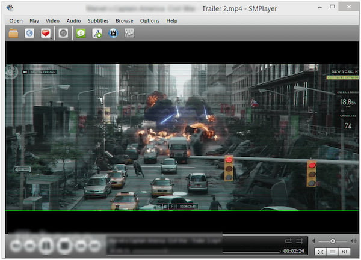
Task: Click the video playback area
Action: point(182,137)
